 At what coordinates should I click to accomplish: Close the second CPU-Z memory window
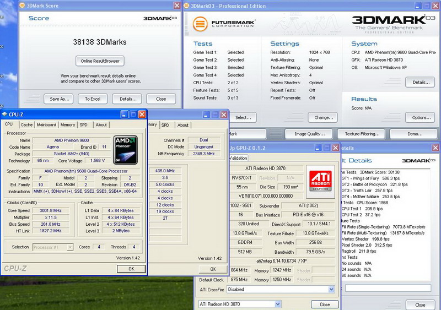224,115
